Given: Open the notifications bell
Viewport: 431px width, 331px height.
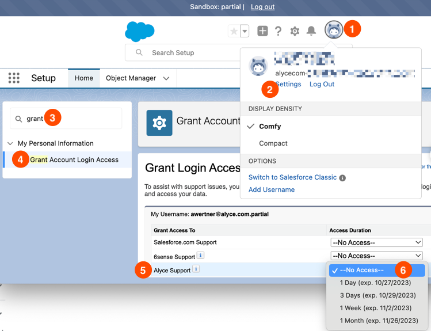Looking at the screenshot, I should pyautogui.click(x=311, y=31).
